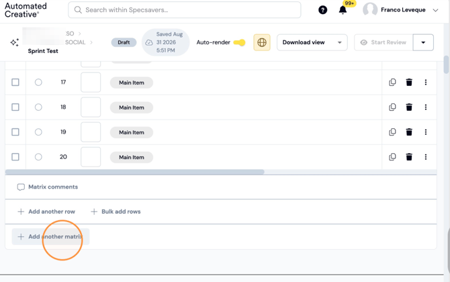Duplicate row 19 with copy icon
Viewport: 450px width, 282px height.
pyautogui.click(x=392, y=132)
